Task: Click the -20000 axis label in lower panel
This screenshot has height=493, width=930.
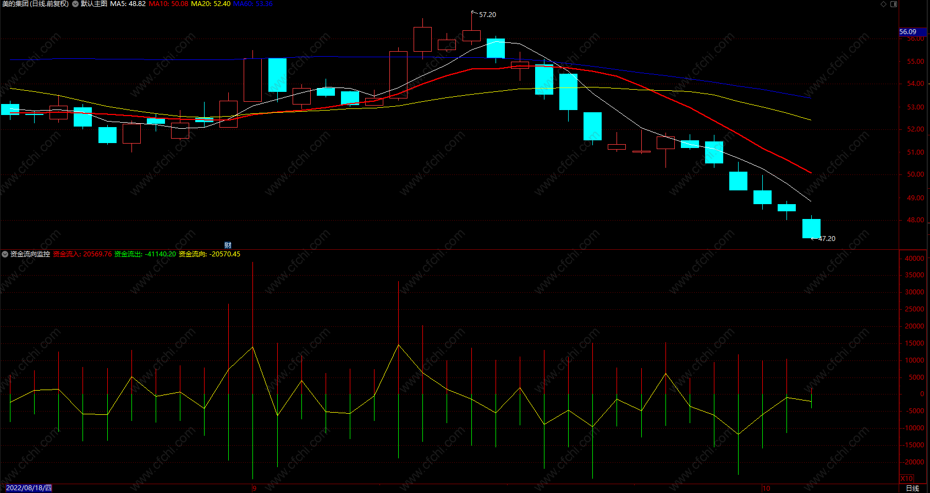Action: point(914,462)
